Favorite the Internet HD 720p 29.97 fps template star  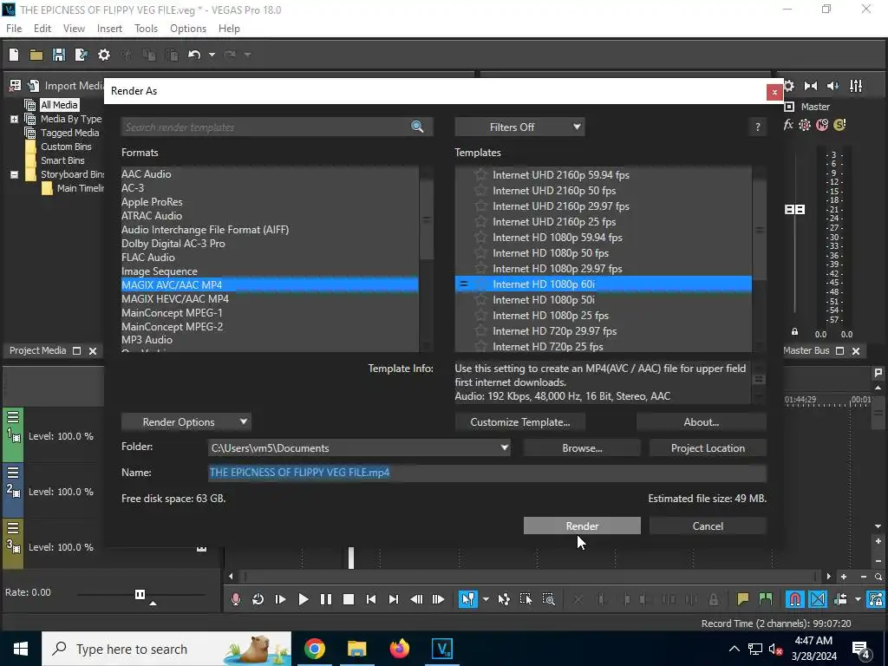coord(480,330)
